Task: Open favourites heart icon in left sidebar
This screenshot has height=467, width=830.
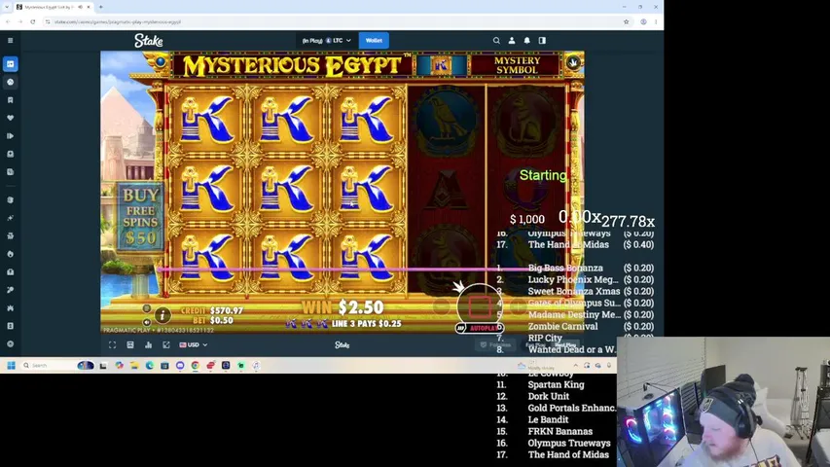Action: [x=10, y=118]
